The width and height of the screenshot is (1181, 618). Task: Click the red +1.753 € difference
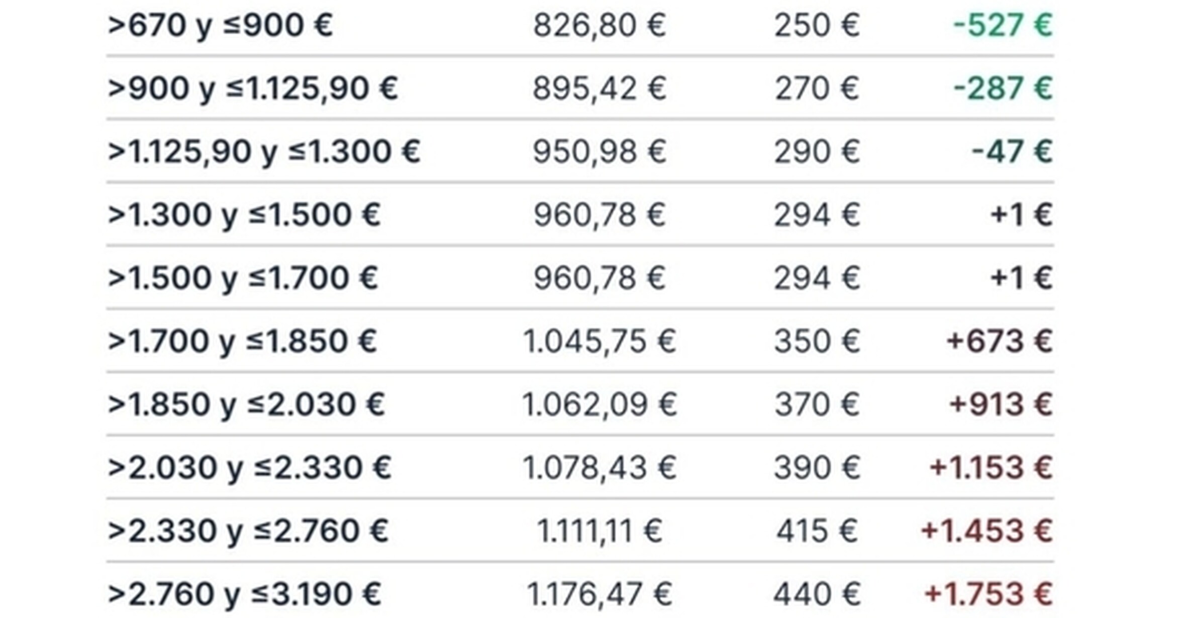pos(989,594)
